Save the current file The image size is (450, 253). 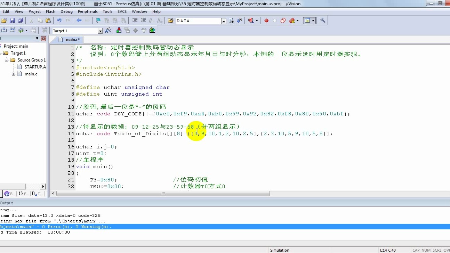tap(12, 21)
